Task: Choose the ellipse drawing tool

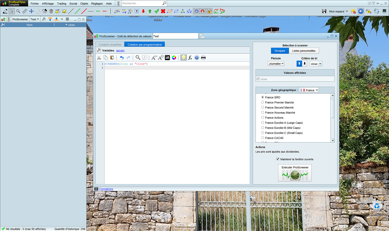Action: click(170, 11)
